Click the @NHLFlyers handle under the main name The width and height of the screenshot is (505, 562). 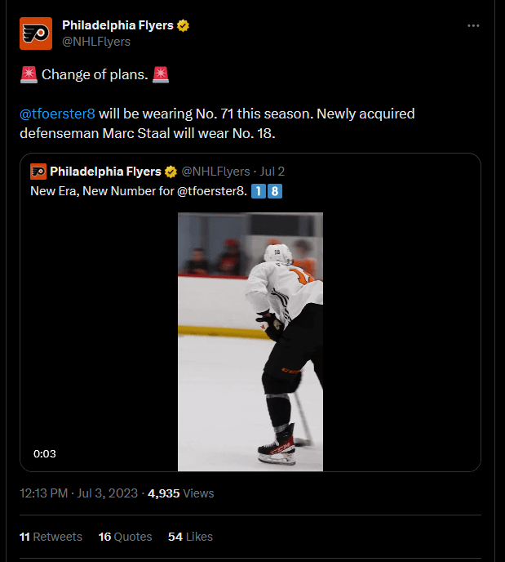(95, 41)
